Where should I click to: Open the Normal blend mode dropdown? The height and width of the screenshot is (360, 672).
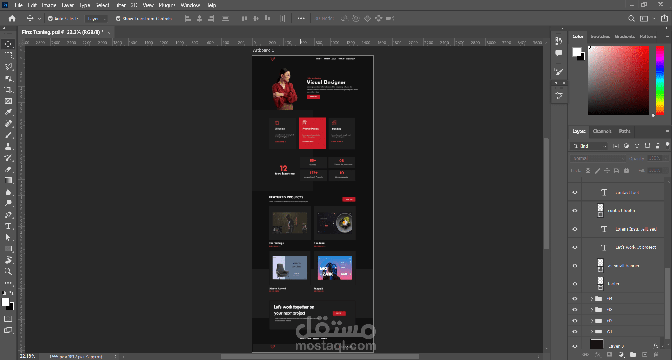point(598,158)
